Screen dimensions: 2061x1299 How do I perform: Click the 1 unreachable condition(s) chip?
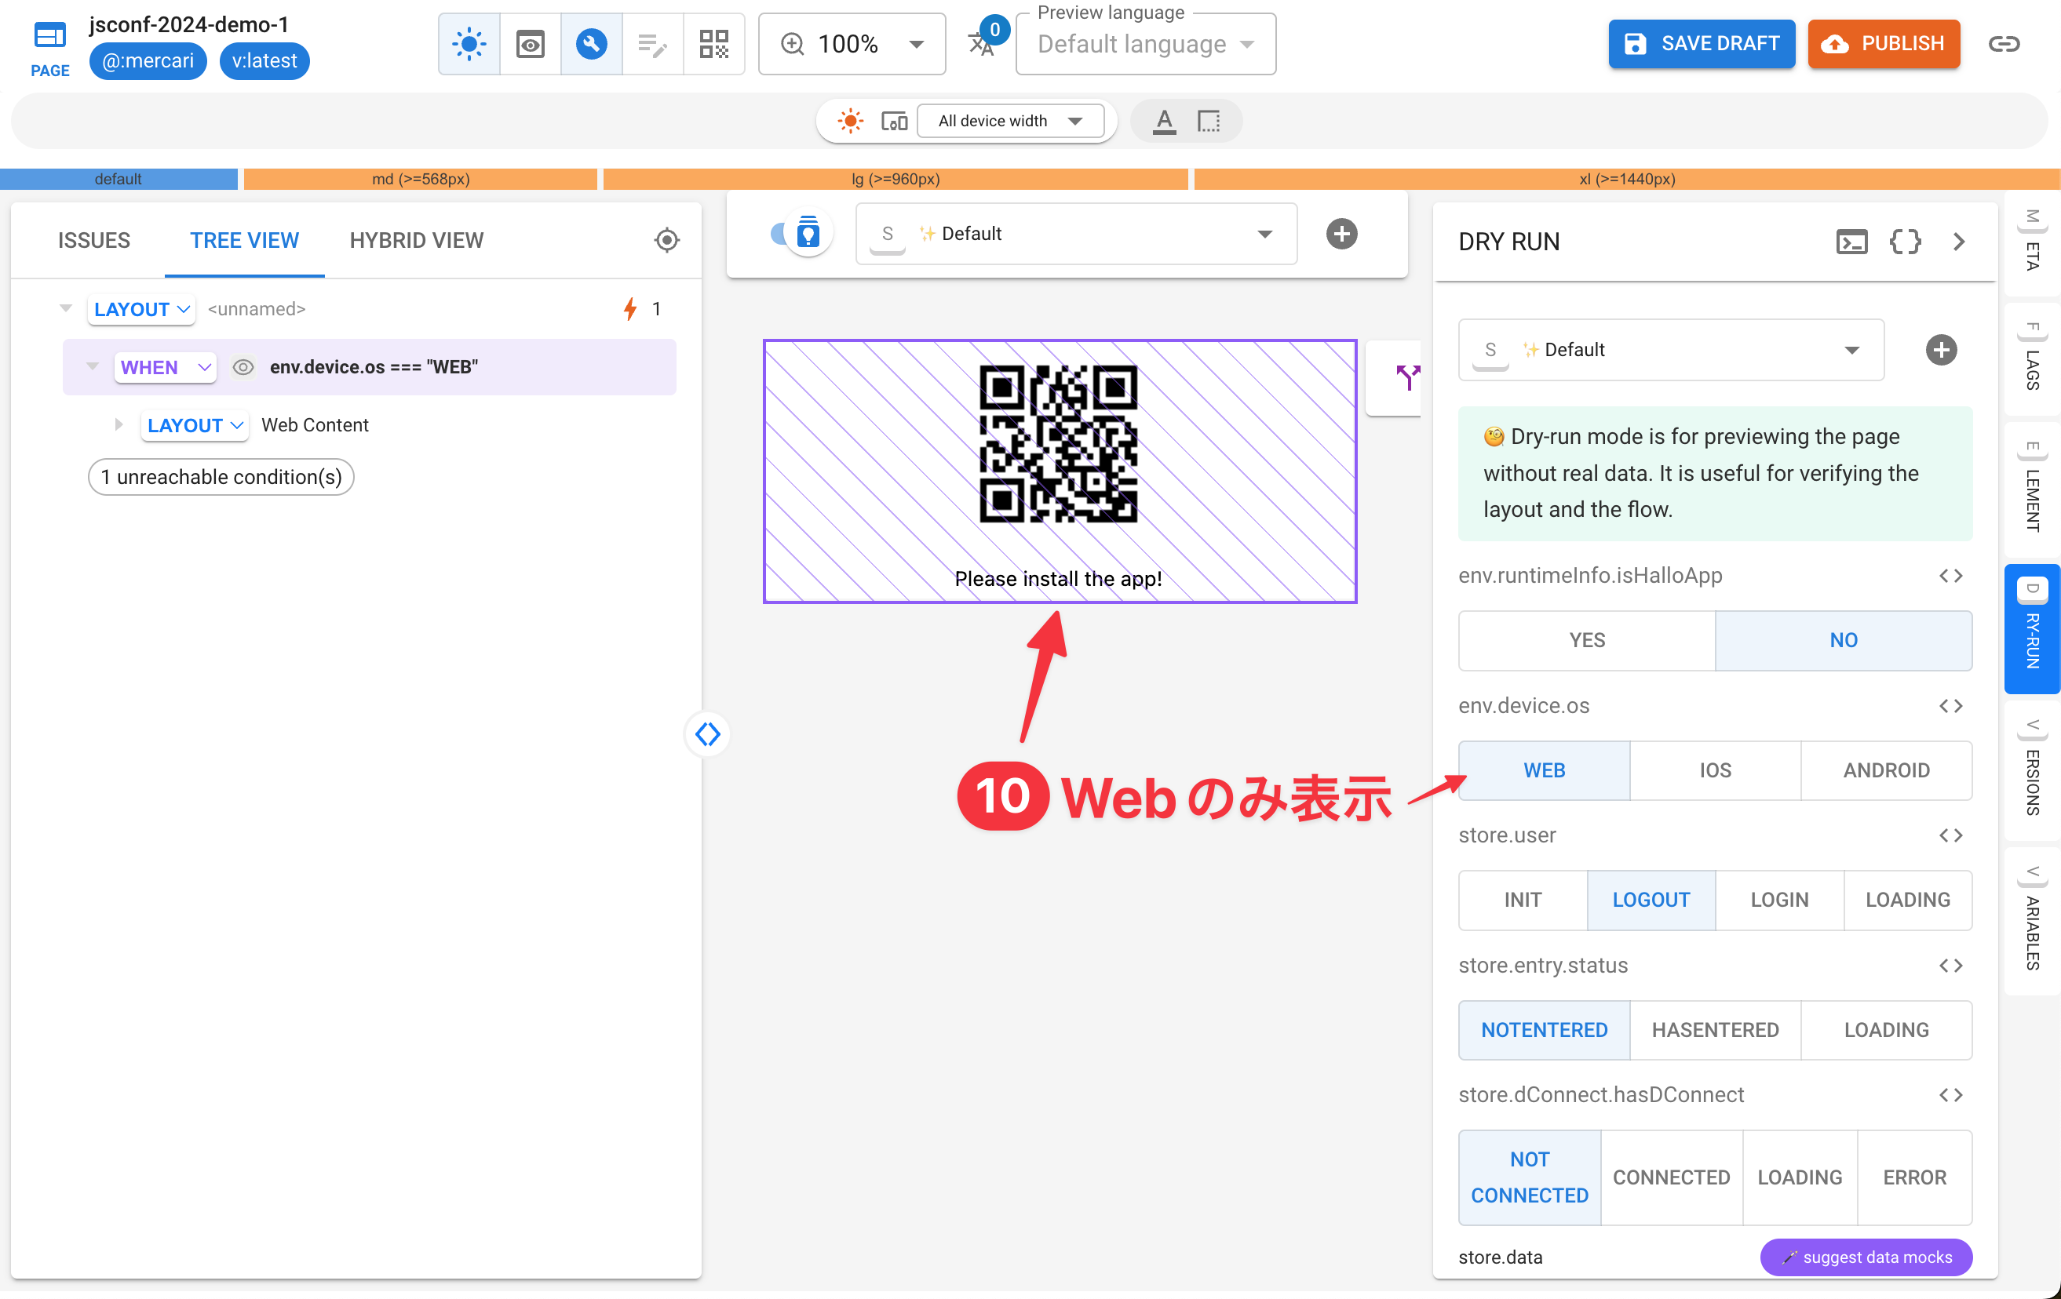[x=221, y=476]
